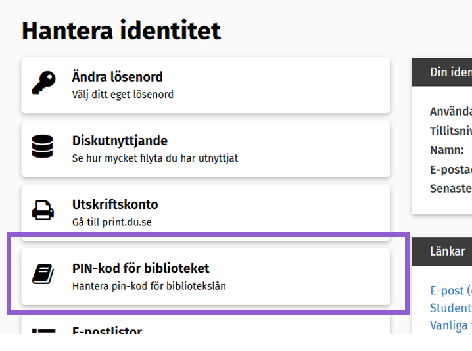
Task: Open the Student link under Länkar
Action: (450, 308)
